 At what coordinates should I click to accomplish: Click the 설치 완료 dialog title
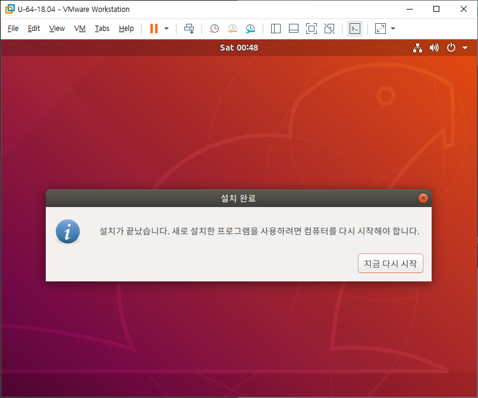[238, 198]
